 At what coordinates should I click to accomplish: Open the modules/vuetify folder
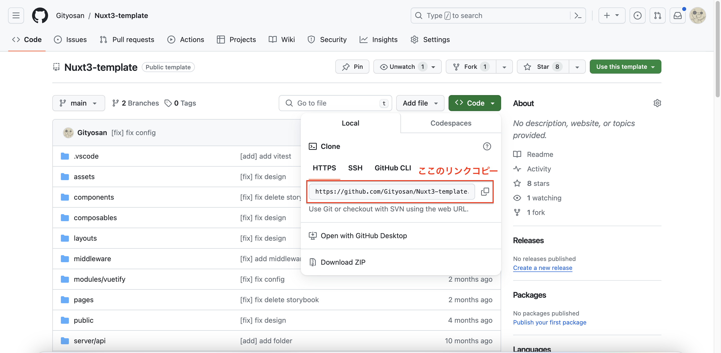[x=99, y=279]
